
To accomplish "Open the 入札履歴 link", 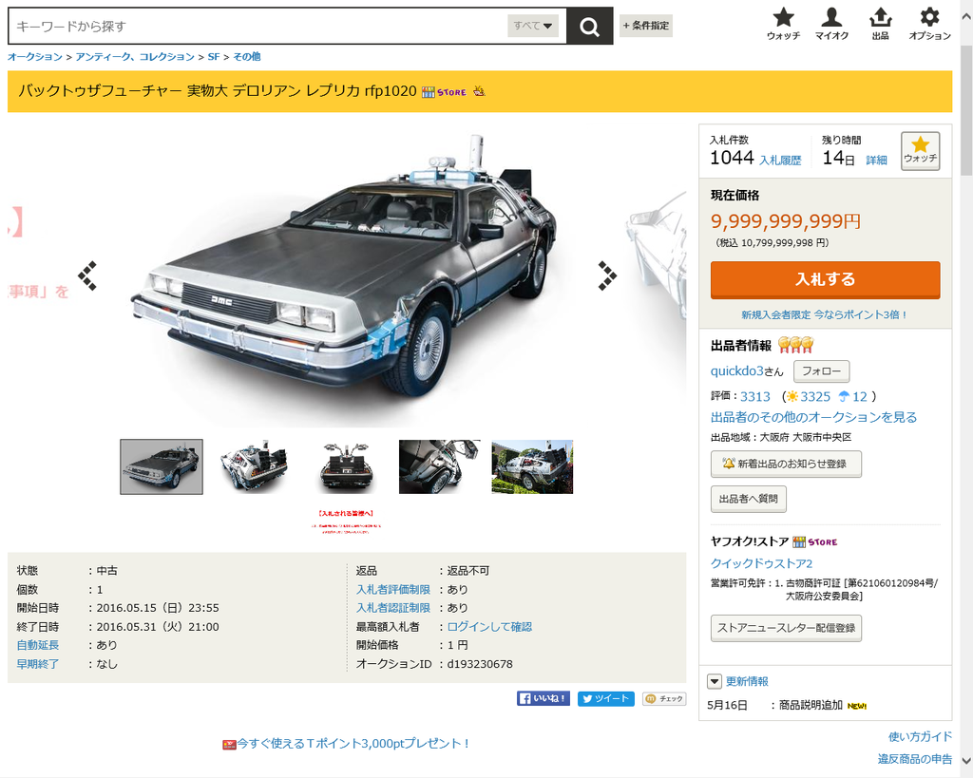I will pos(780,161).
